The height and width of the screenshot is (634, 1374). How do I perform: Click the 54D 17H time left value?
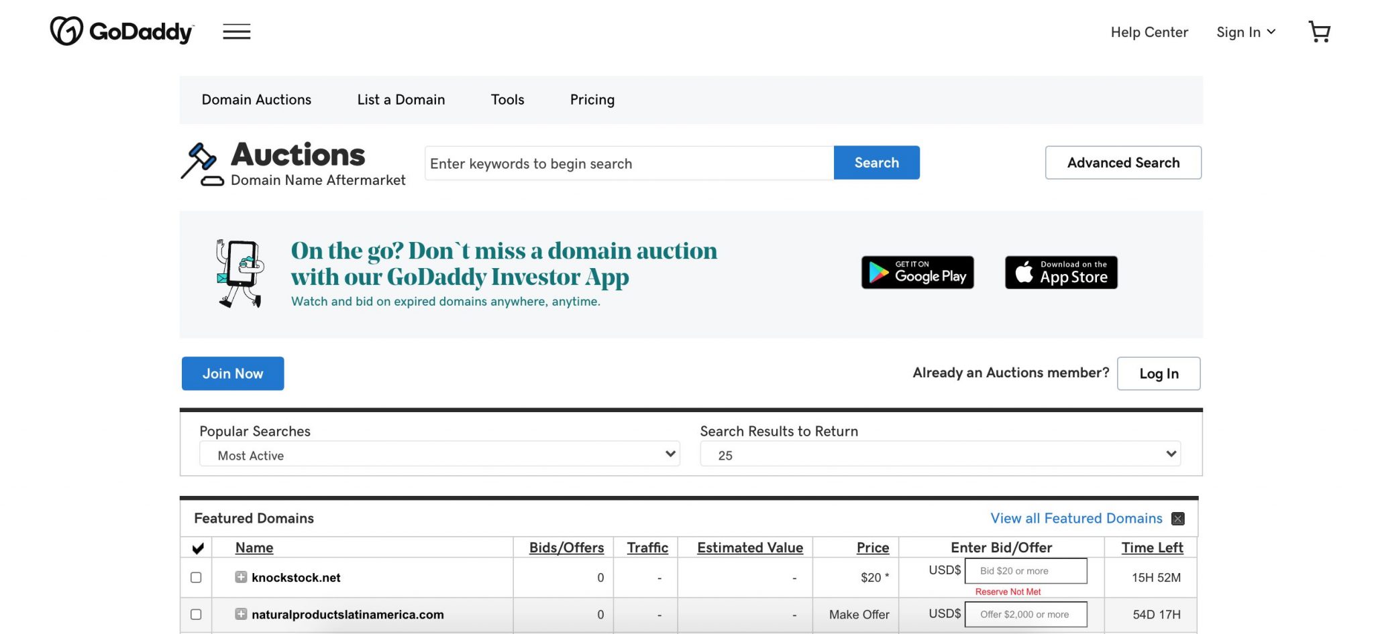(x=1156, y=615)
